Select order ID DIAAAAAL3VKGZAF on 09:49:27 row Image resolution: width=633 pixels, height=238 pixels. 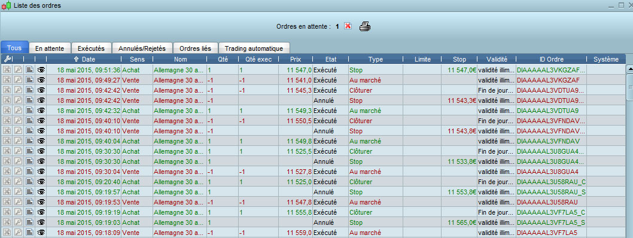pyautogui.click(x=548, y=80)
